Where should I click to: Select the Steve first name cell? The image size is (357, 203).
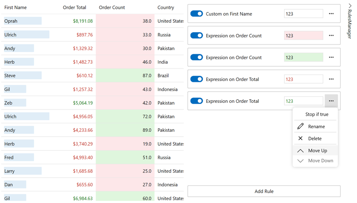click(30, 76)
